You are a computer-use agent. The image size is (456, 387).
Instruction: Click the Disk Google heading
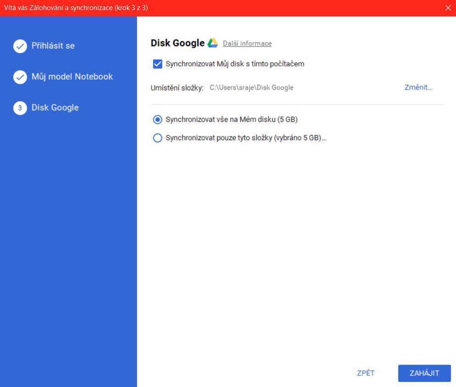coord(178,42)
